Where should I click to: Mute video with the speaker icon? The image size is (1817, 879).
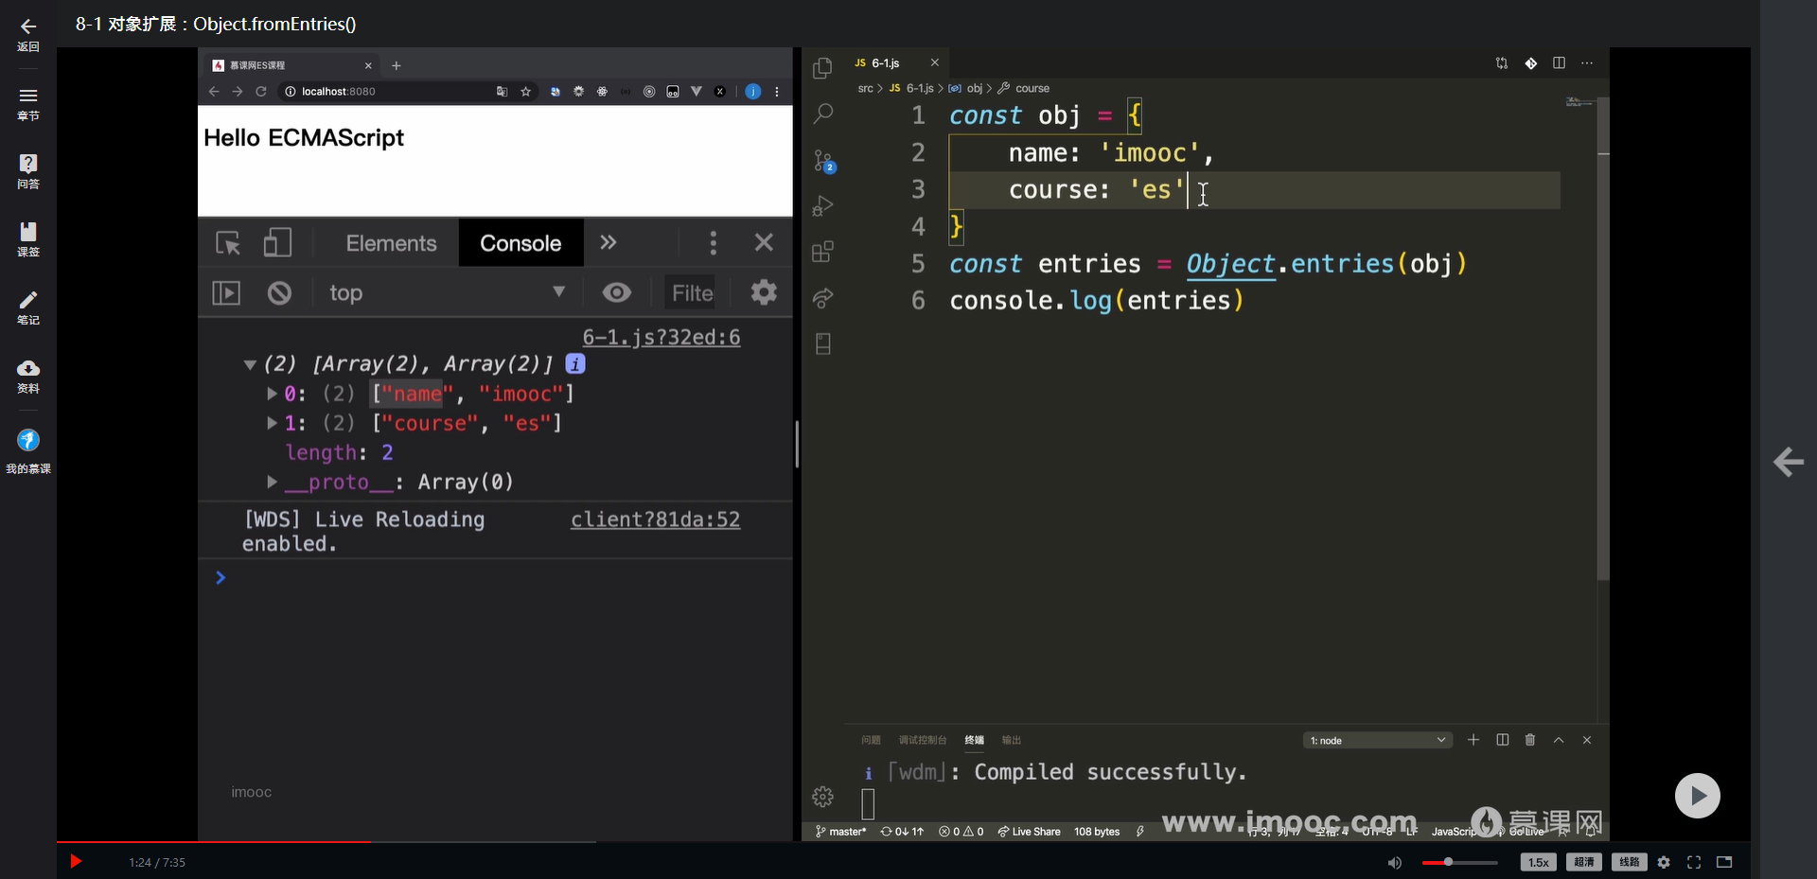pyautogui.click(x=1395, y=862)
